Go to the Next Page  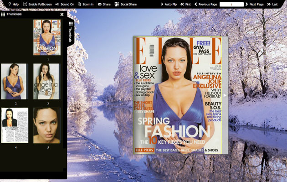[x=254, y=4]
